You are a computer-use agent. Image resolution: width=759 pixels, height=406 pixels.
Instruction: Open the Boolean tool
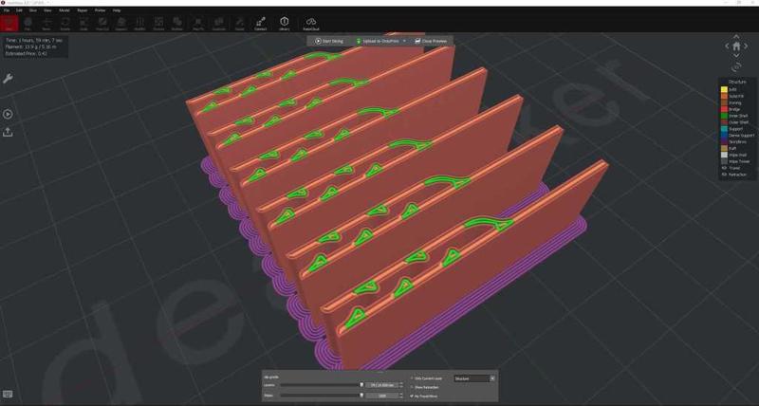(x=177, y=23)
